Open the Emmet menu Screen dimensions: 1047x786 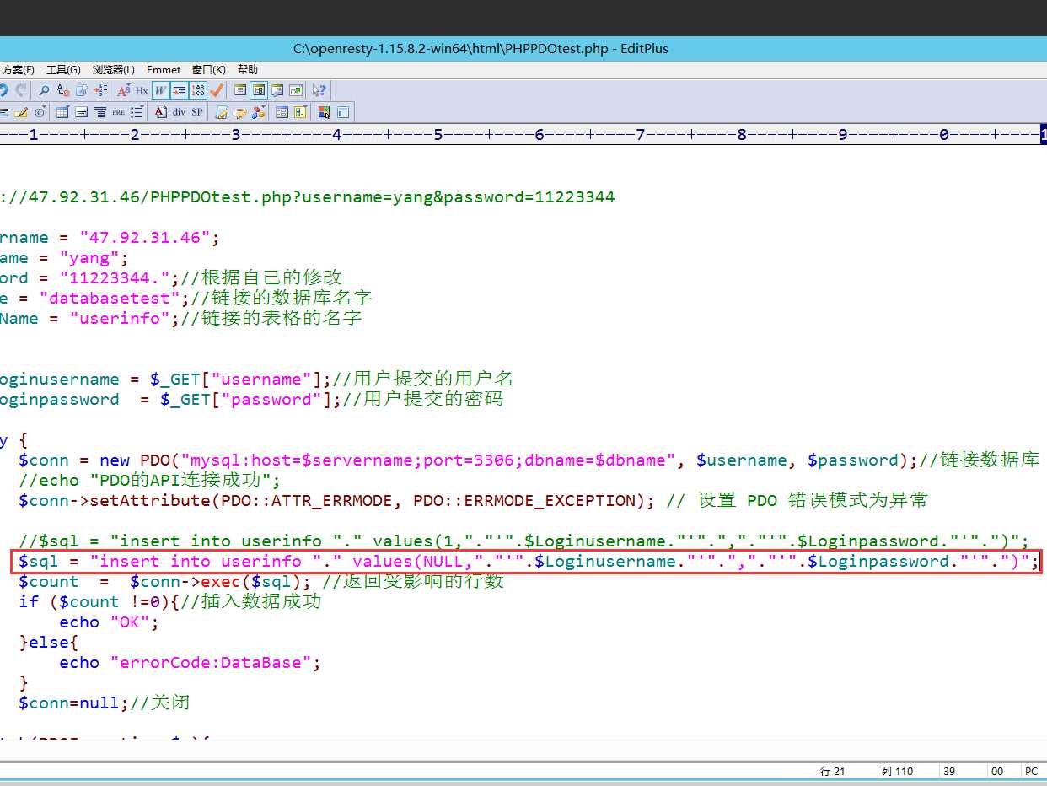(x=164, y=70)
